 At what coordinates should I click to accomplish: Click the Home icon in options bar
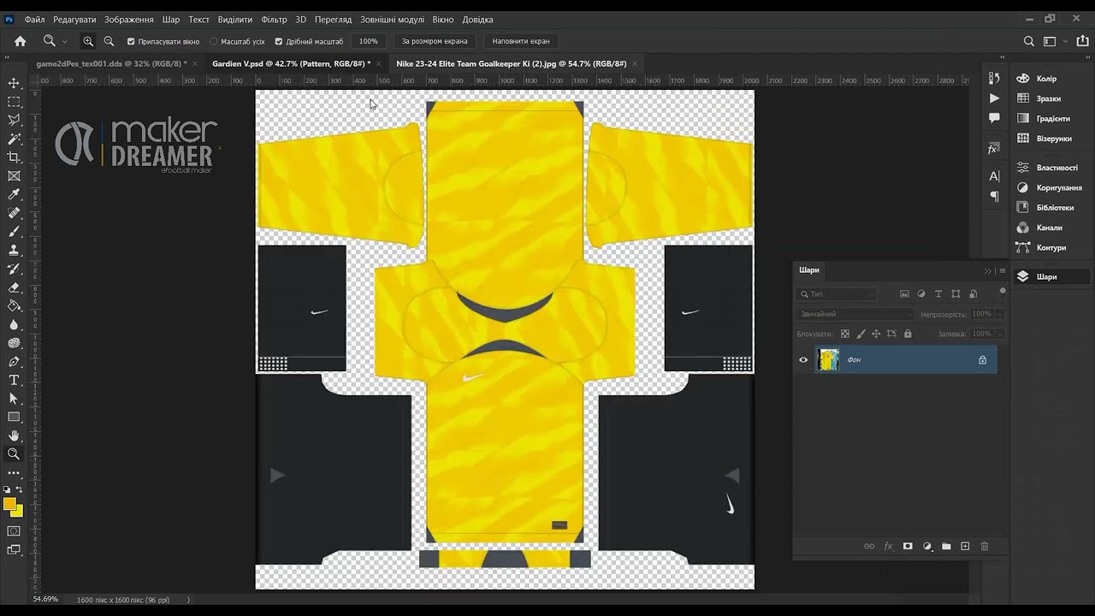(21, 41)
